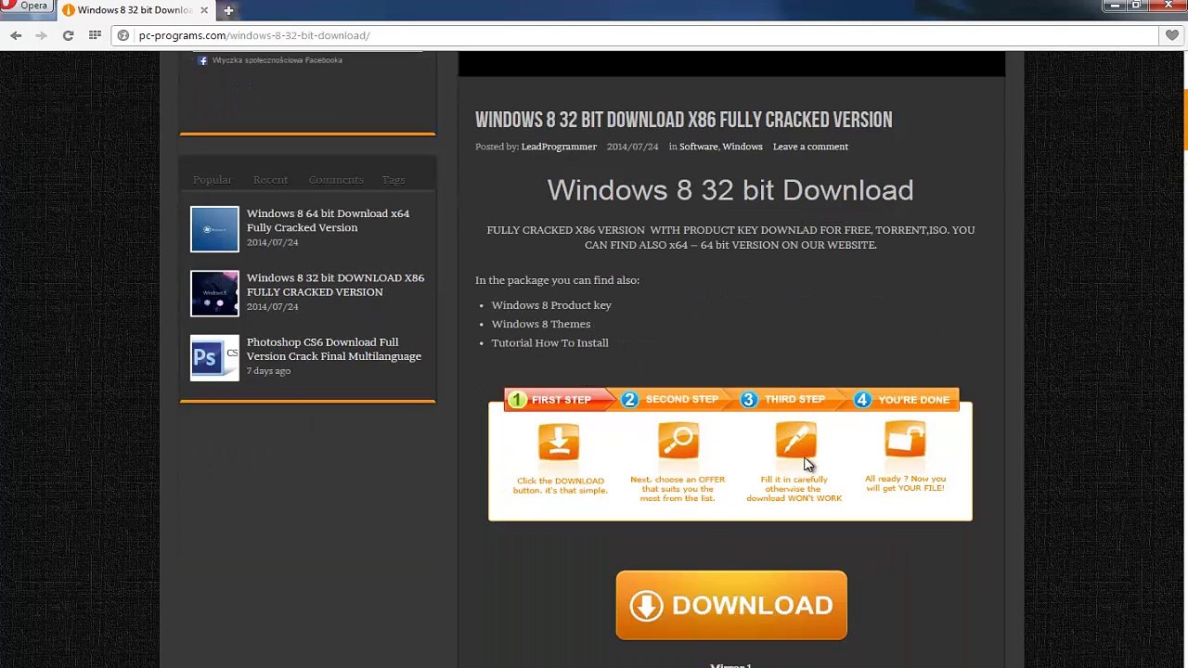Go back to the previous page
The width and height of the screenshot is (1188, 668).
[x=16, y=35]
